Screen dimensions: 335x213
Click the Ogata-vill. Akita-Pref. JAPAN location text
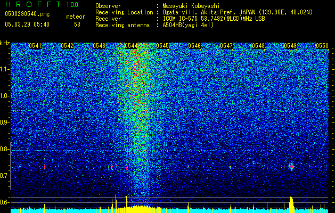click(x=238, y=12)
